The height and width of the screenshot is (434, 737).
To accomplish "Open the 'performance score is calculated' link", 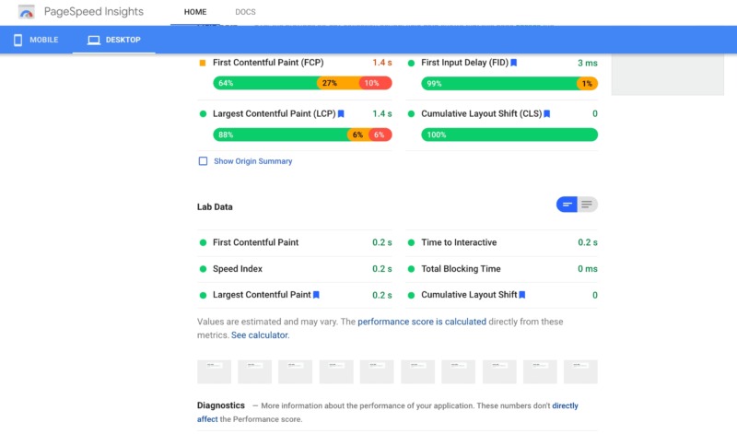I will pos(422,322).
